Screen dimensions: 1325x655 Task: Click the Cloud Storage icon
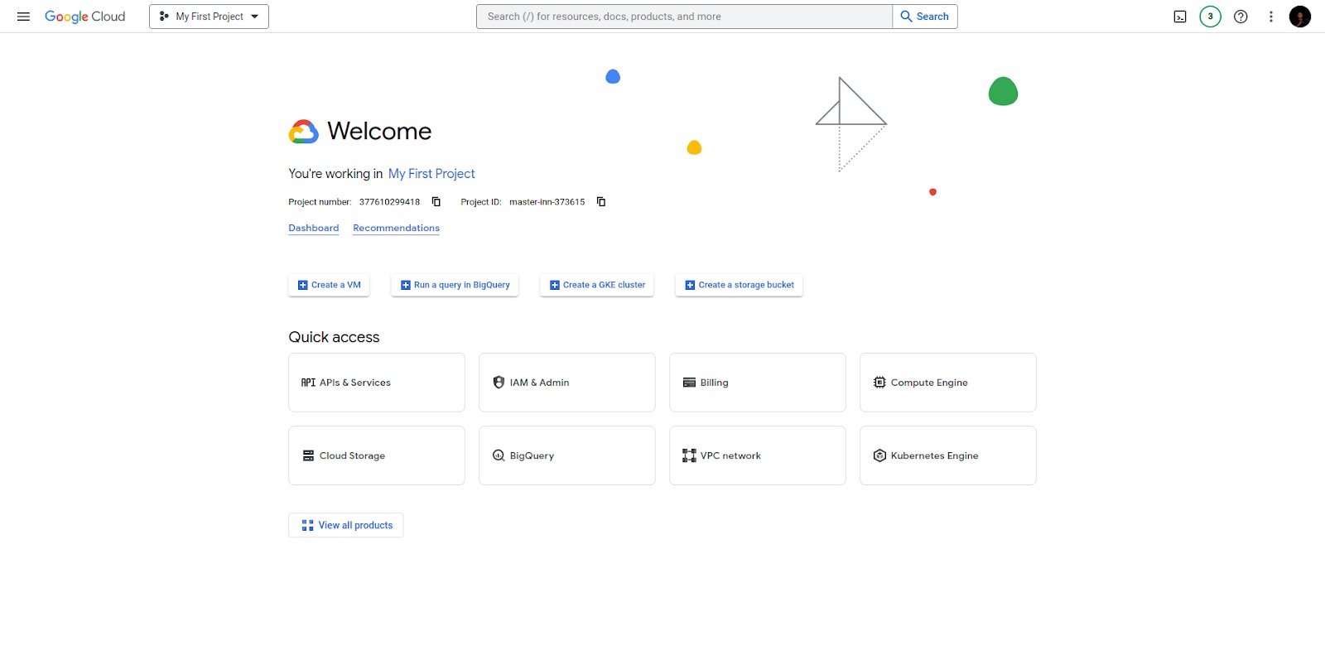point(308,455)
